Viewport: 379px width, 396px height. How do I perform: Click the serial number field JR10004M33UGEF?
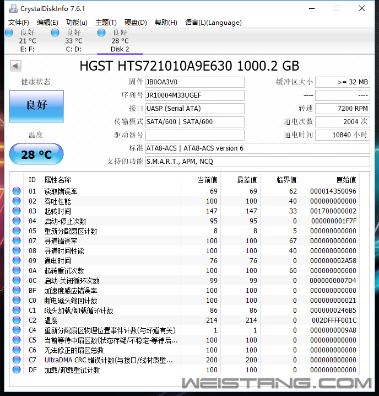[x=195, y=95]
